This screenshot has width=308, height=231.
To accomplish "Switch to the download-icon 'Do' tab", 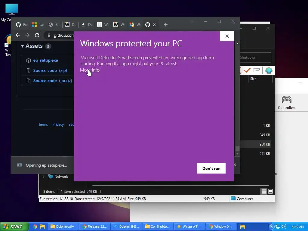I will tap(87, 25).
